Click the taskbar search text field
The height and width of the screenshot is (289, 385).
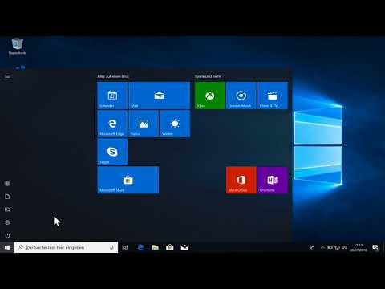pyautogui.click(x=67, y=247)
